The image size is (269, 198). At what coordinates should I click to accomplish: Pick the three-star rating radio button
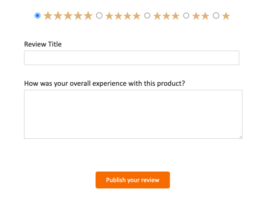point(147,16)
